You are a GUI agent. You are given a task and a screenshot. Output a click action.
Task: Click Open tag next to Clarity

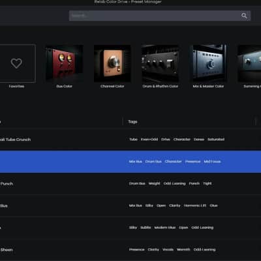point(161,206)
